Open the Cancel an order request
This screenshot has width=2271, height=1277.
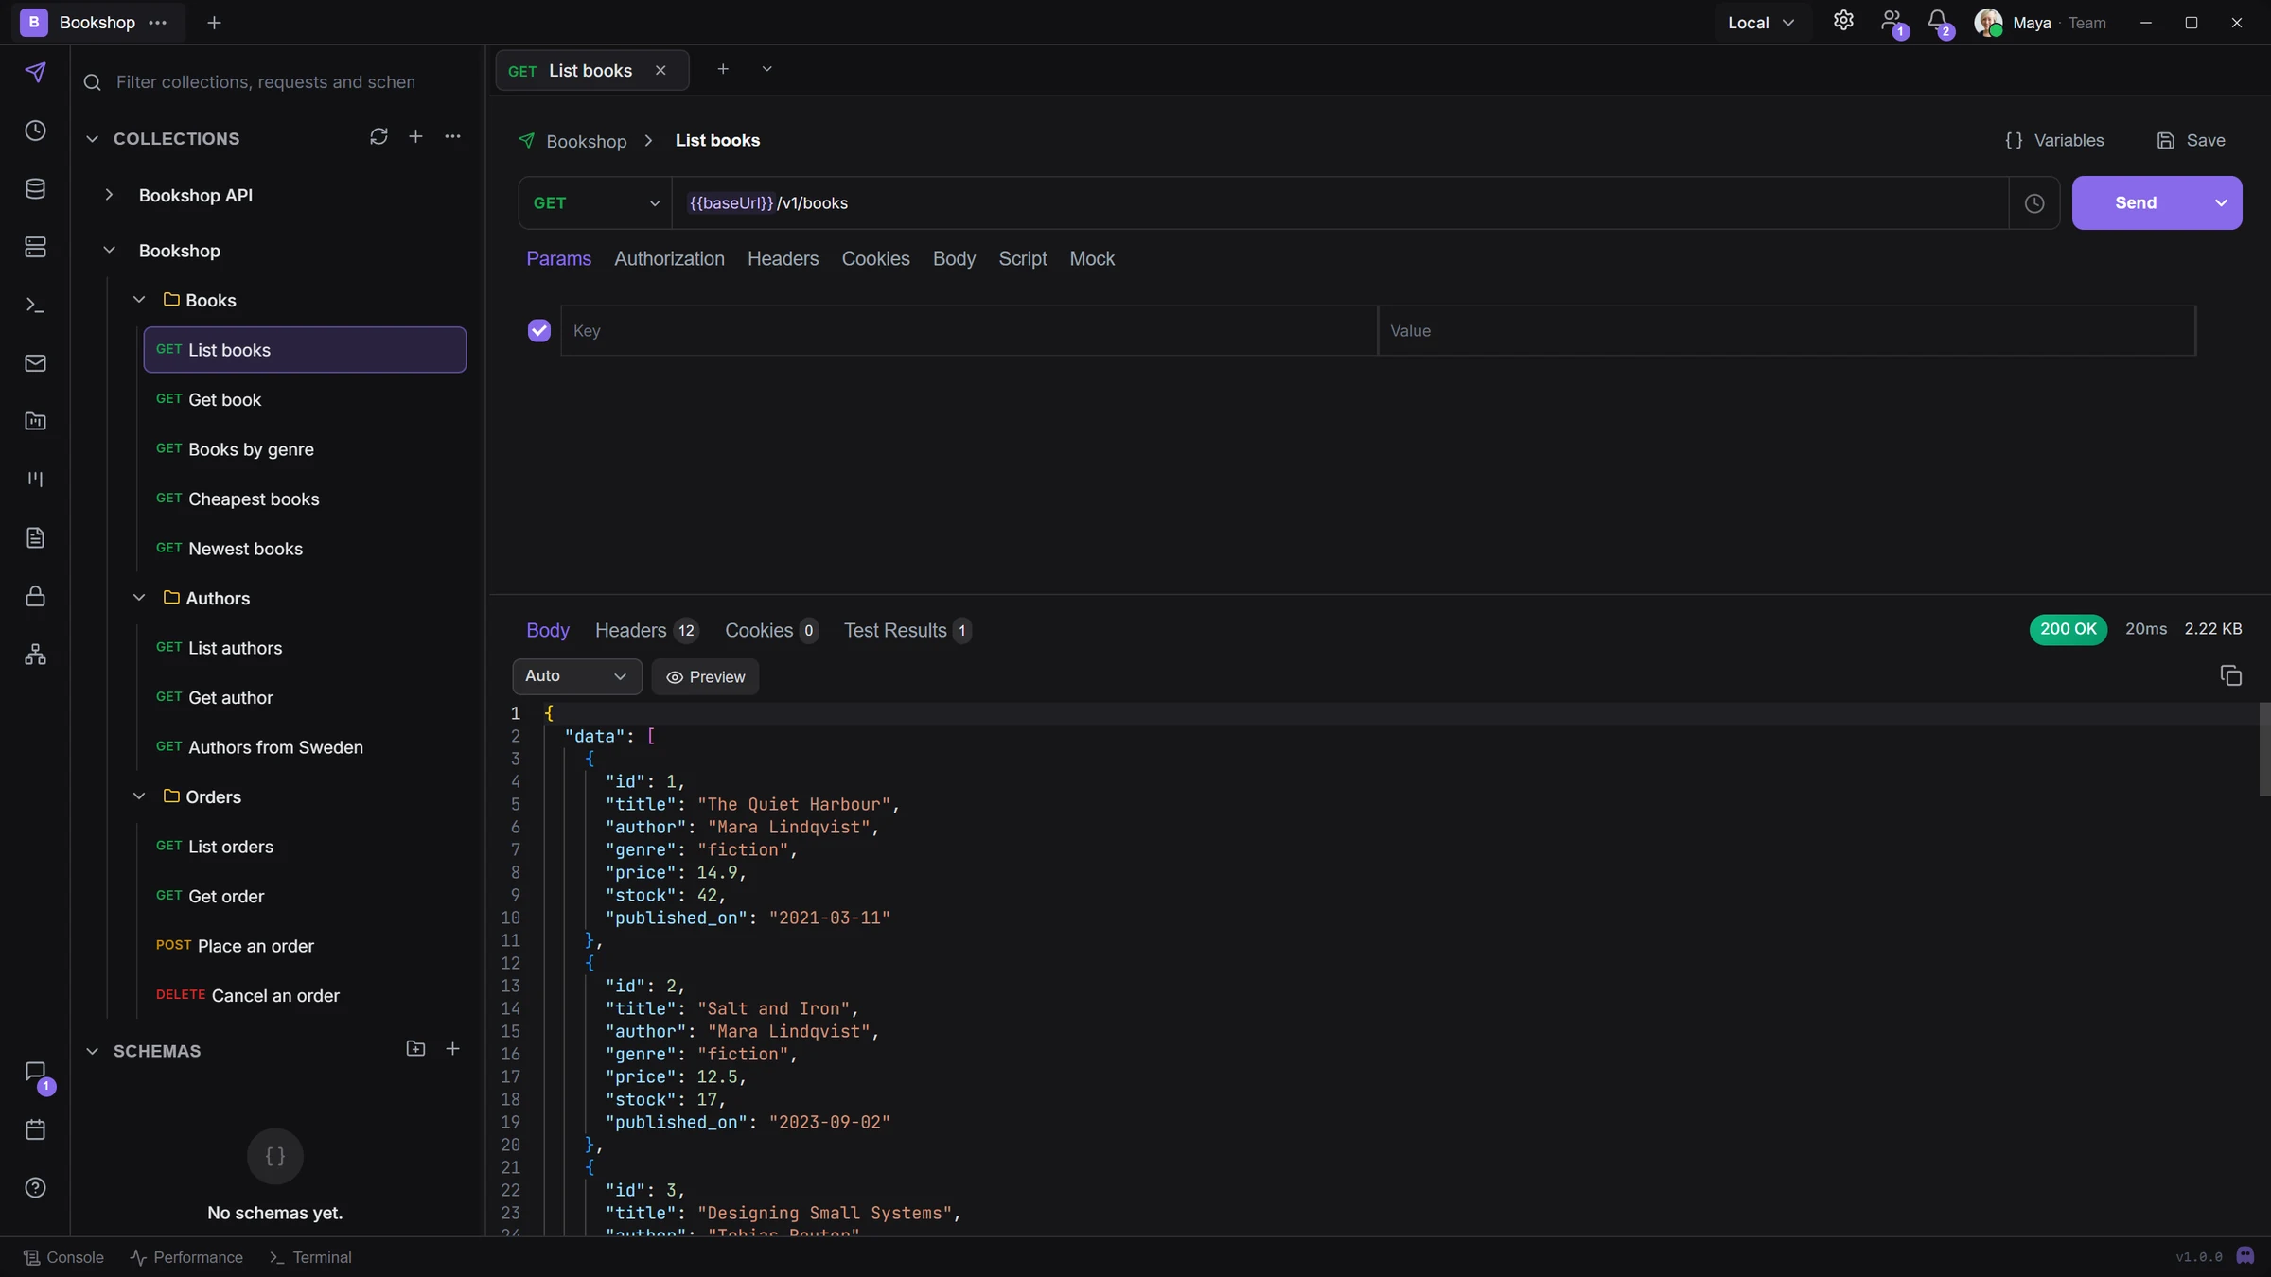(x=305, y=996)
